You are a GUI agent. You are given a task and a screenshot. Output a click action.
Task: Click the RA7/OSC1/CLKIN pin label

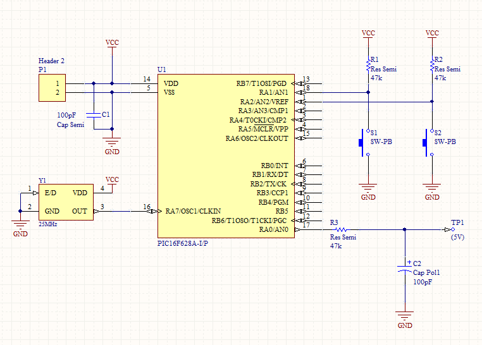tap(193, 211)
